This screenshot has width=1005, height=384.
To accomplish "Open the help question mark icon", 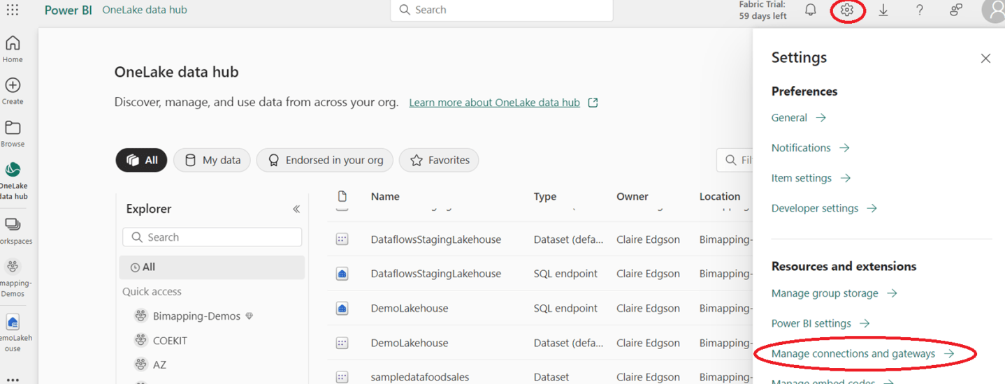I will pyautogui.click(x=920, y=10).
